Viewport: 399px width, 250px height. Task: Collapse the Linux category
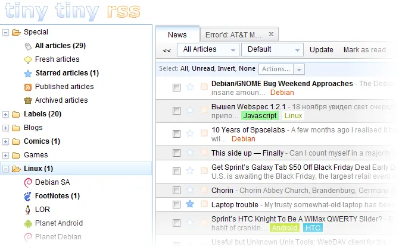5,169
